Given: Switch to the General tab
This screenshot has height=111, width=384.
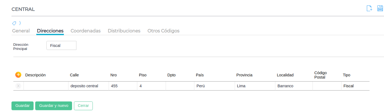Looking at the screenshot, I should pos(21,31).
